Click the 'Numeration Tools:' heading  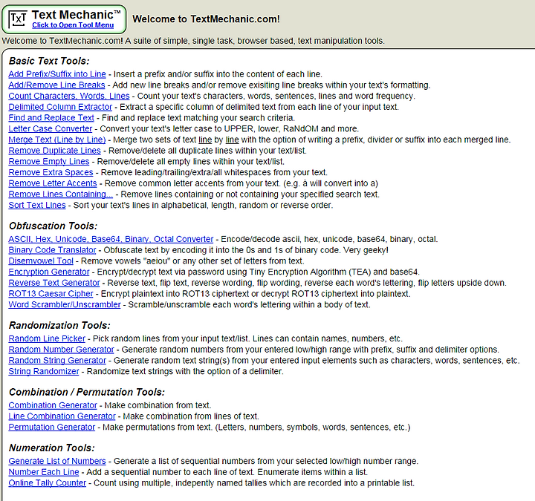coord(52,448)
